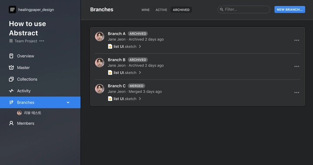
Task: Click Jane Jeon's avatar on Branch B
Action: click(100, 63)
